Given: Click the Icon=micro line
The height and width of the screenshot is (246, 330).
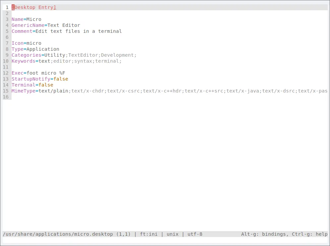Looking at the screenshot, I should click(x=27, y=43).
